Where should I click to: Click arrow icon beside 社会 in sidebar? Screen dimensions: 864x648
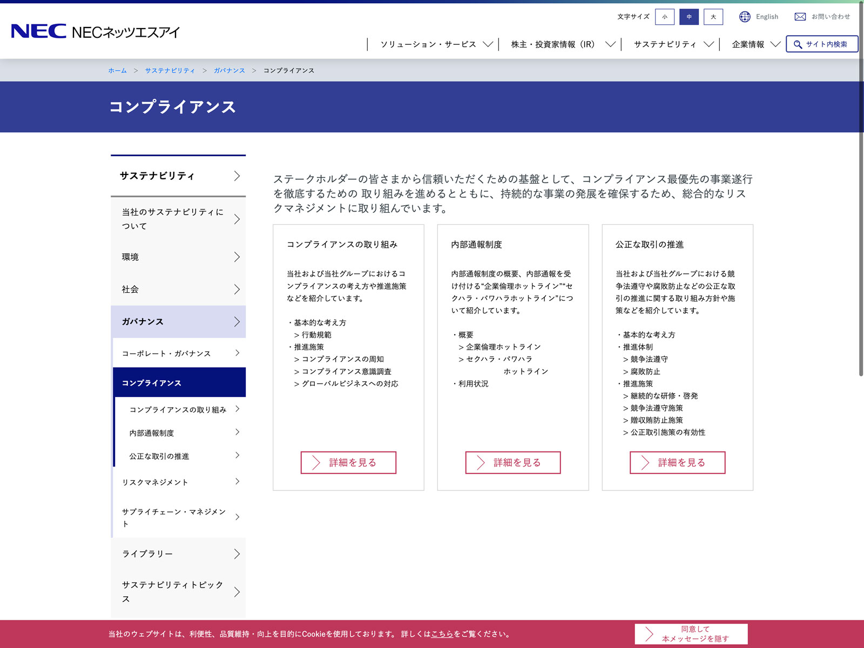tap(237, 289)
